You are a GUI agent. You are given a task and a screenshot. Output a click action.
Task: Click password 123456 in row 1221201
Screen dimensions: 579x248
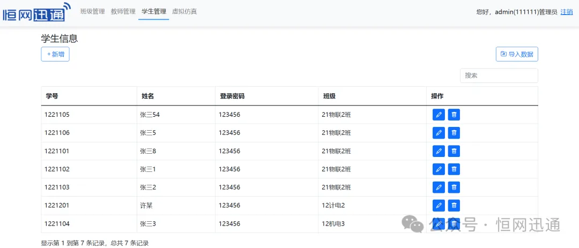229,206
